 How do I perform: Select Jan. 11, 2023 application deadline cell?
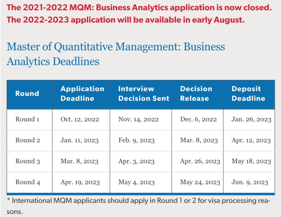80,140
